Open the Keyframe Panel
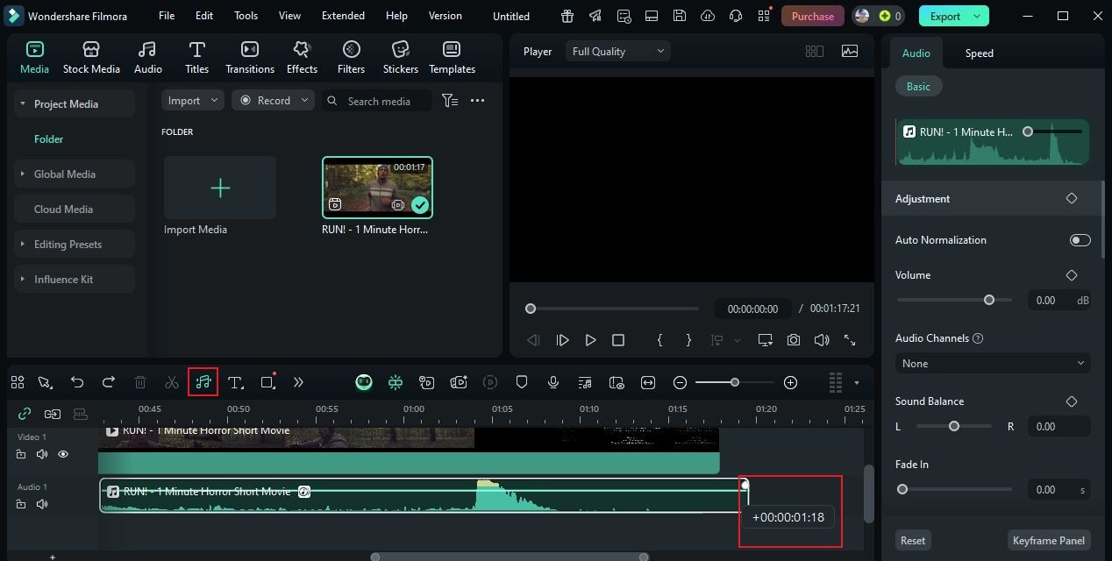Viewport: 1112px width, 561px height. pos(1048,540)
